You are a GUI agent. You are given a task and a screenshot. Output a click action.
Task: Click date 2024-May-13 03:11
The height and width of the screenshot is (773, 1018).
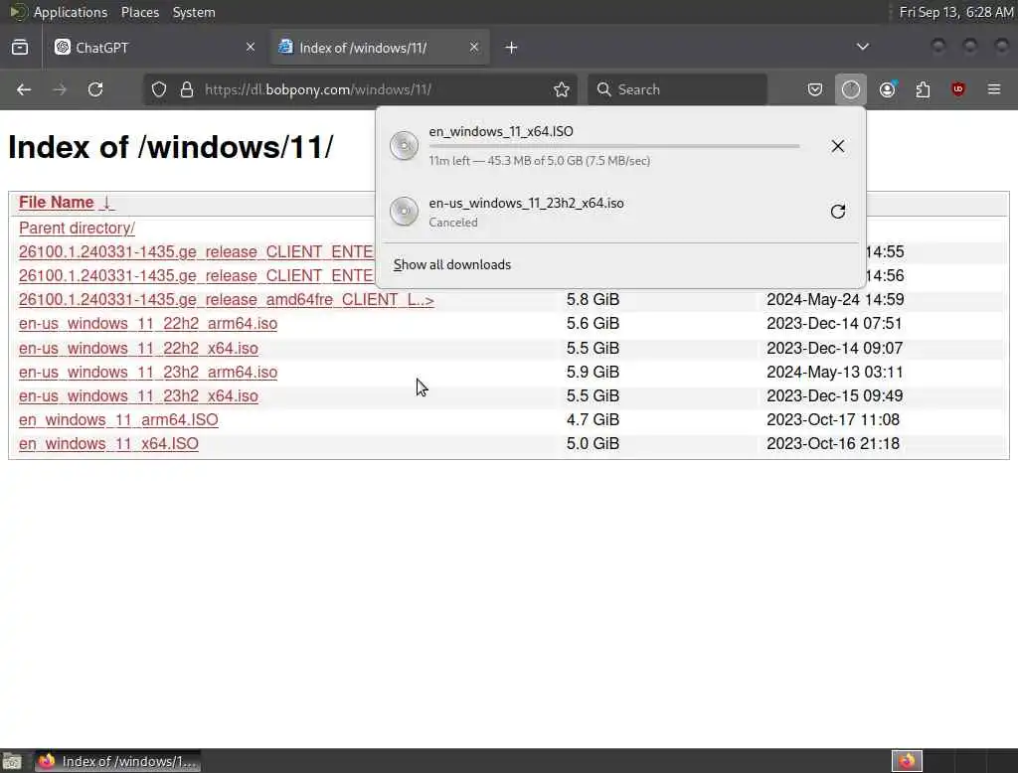point(834,372)
